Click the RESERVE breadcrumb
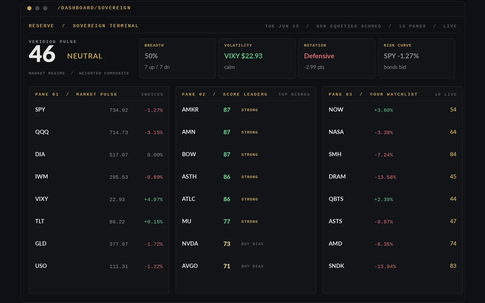The height and width of the screenshot is (303, 485). [41, 26]
